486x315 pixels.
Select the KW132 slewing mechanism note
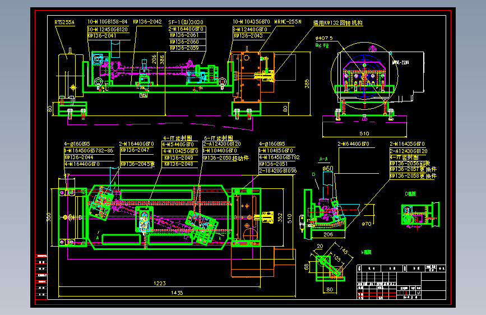(338, 22)
